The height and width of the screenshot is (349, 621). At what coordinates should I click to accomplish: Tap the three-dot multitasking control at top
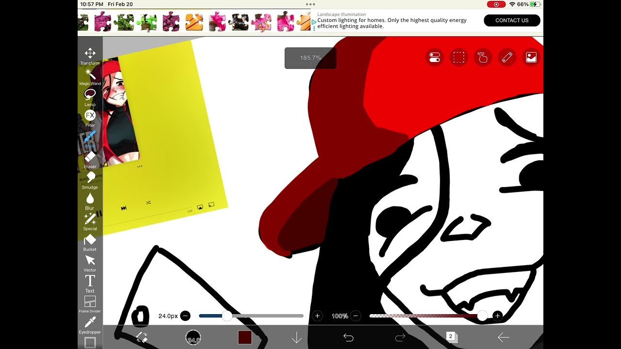point(310,4)
